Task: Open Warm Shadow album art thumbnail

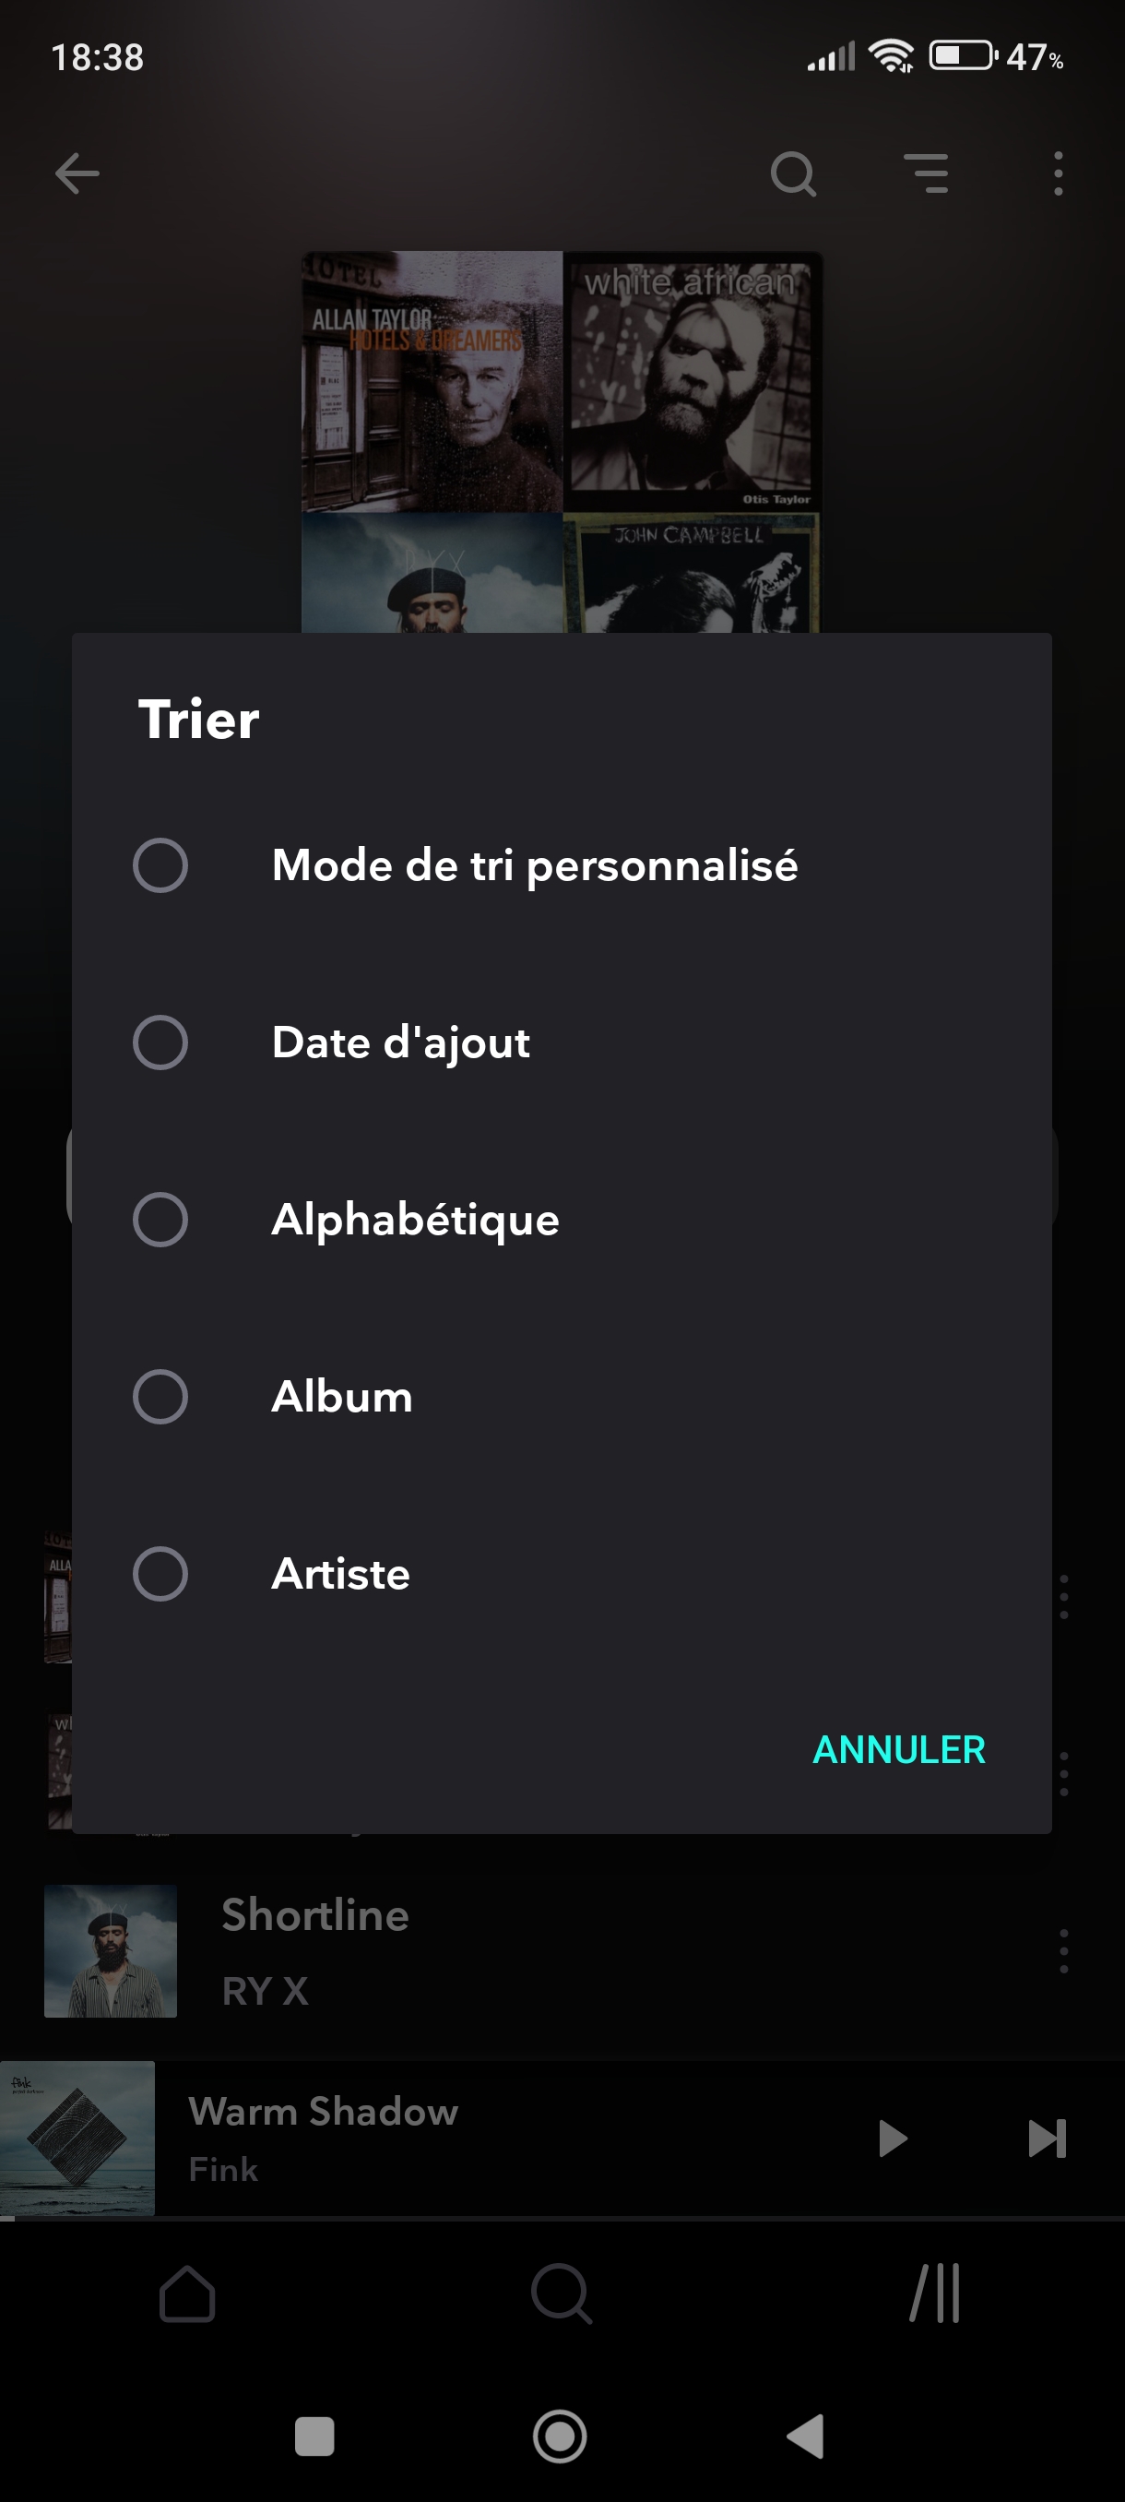Action: (x=77, y=2138)
